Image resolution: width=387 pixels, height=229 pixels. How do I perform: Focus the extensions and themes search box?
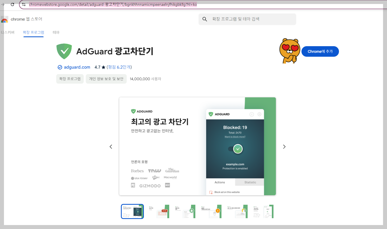coord(247,19)
